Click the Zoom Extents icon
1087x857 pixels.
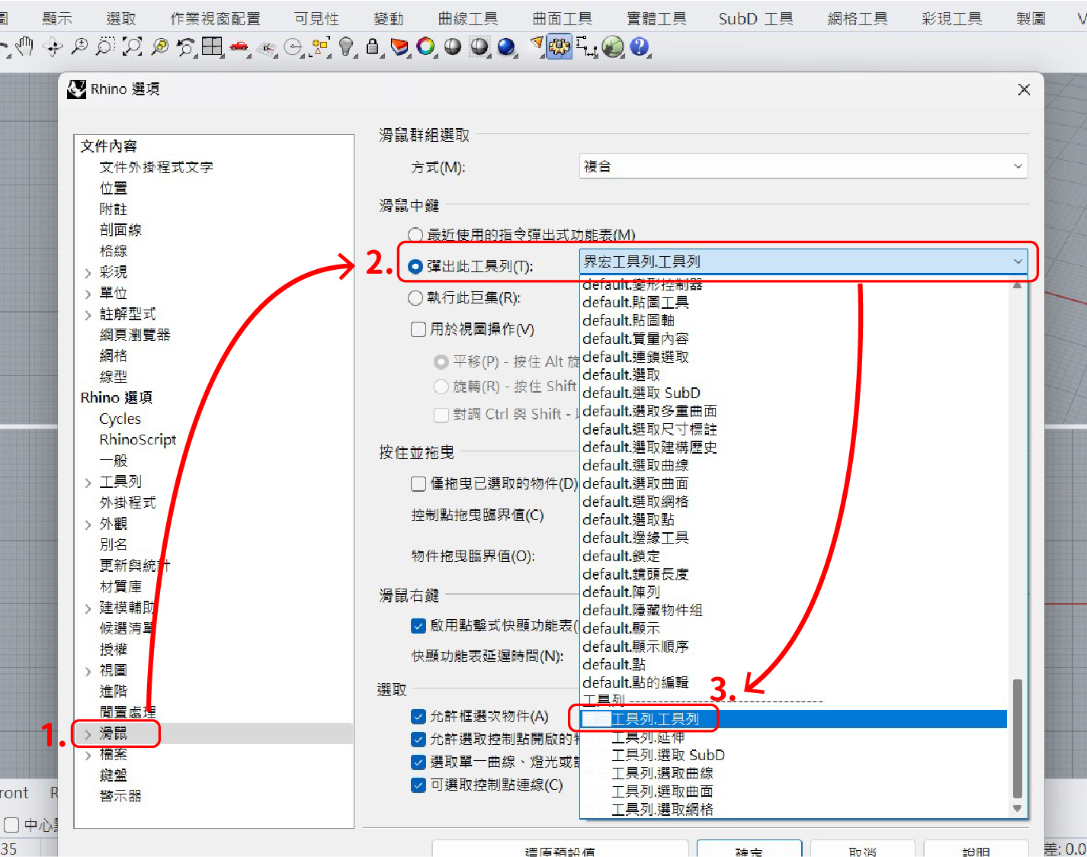(x=133, y=47)
